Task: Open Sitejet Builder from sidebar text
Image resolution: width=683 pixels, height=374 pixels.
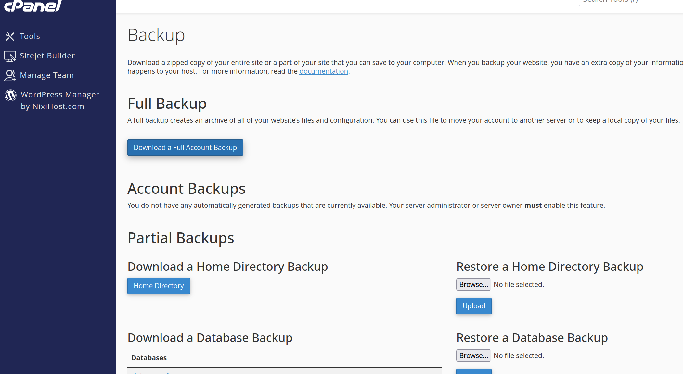Action: [x=47, y=56]
